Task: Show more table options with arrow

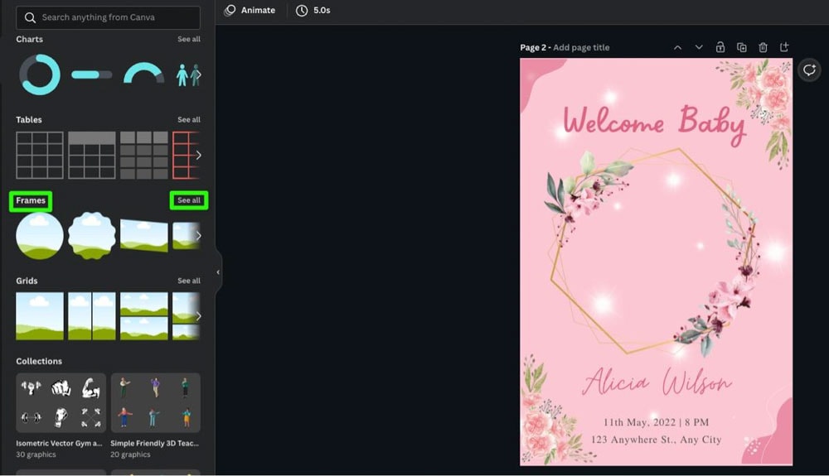Action: point(198,155)
